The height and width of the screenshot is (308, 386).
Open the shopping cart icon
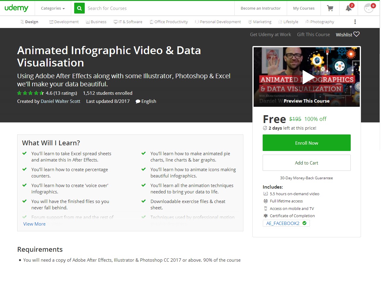pyautogui.click(x=330, y=8)
